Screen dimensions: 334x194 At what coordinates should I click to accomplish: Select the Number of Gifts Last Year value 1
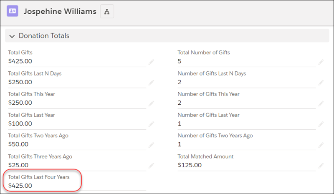pyautogui.click(x=180, y=123)
